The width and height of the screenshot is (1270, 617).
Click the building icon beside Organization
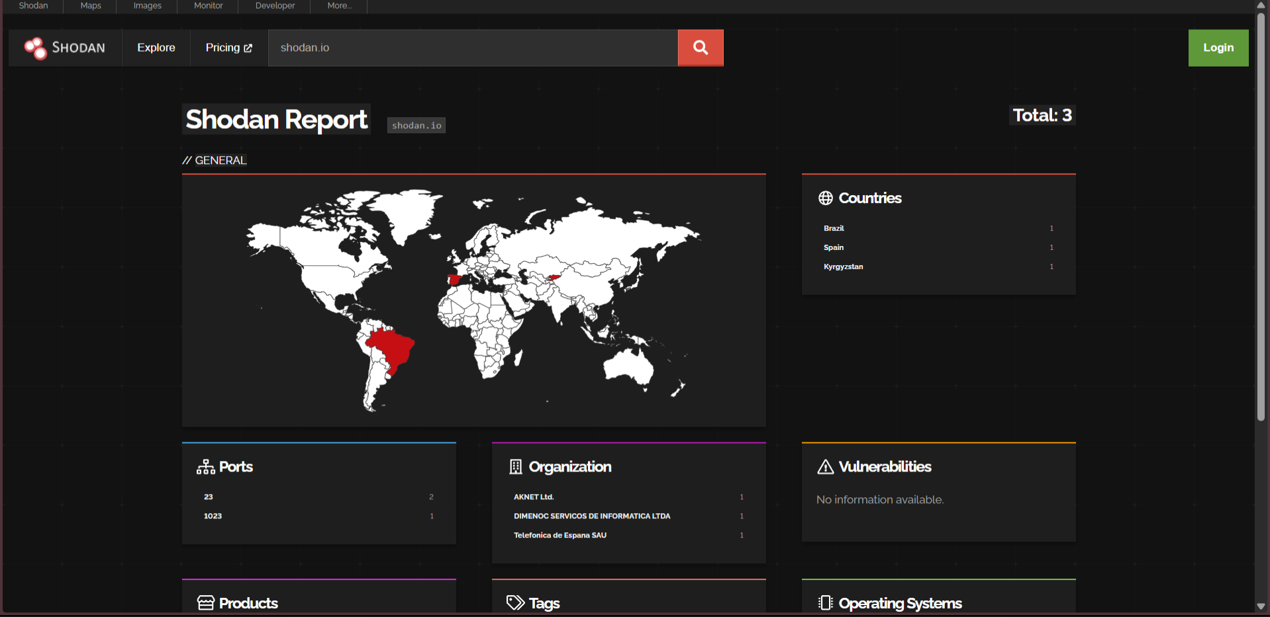(515, 467)
